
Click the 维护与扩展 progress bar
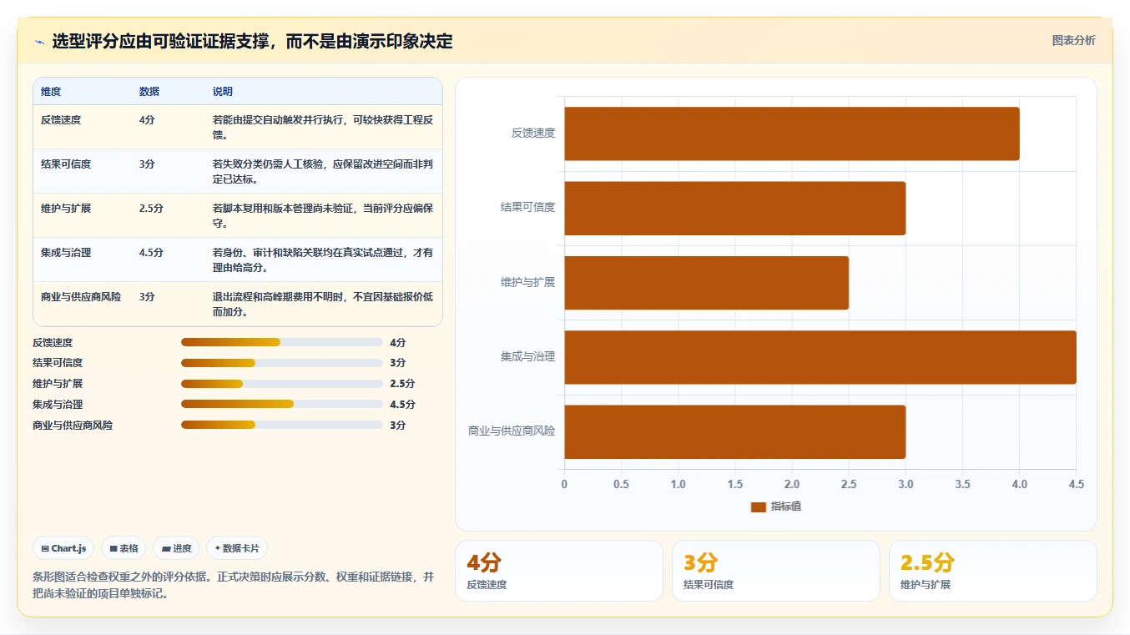282,384
